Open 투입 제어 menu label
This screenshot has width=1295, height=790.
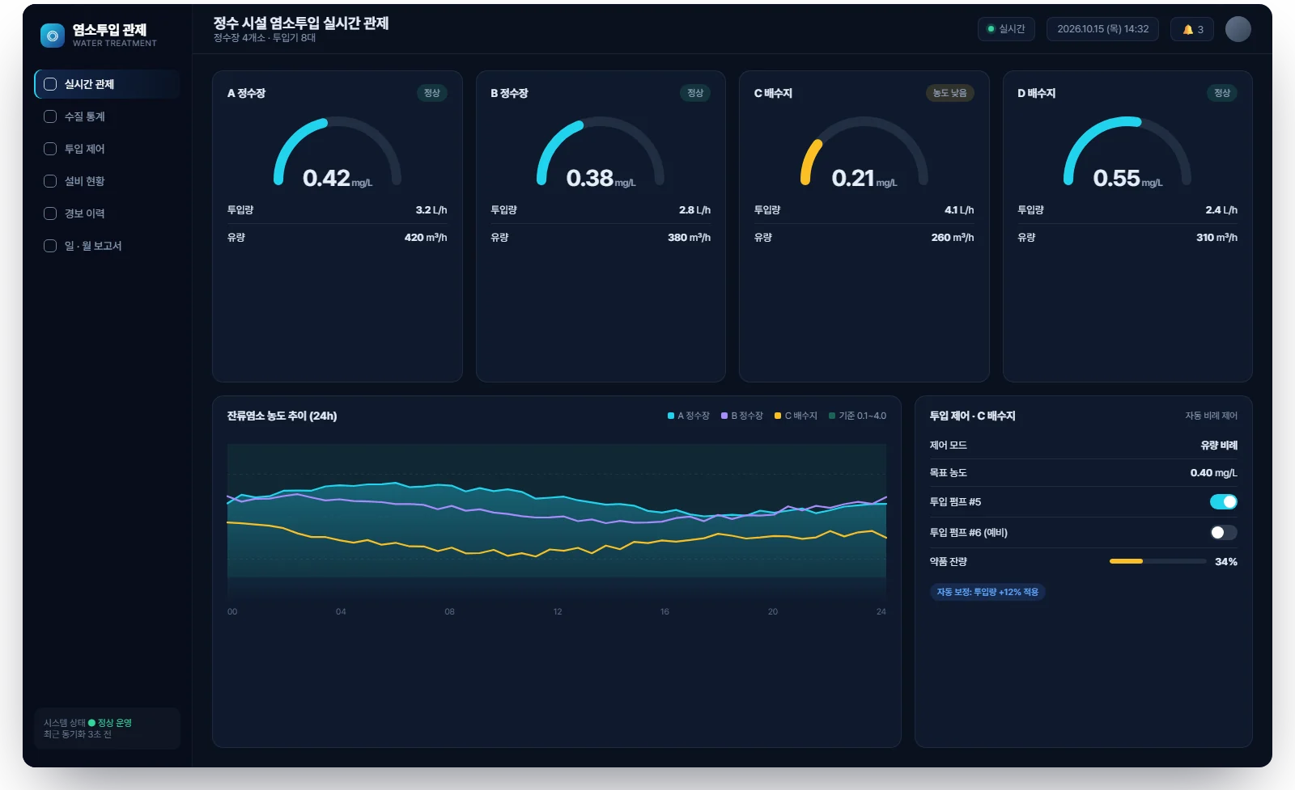click(85, 149)
